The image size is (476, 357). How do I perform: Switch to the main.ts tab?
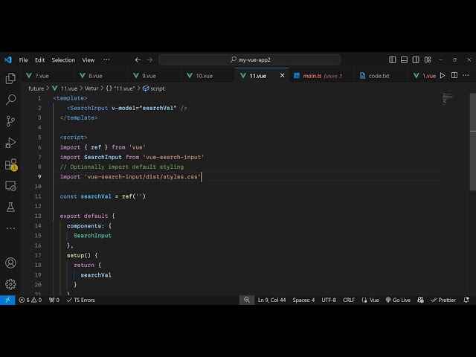(x=308, y=76)
